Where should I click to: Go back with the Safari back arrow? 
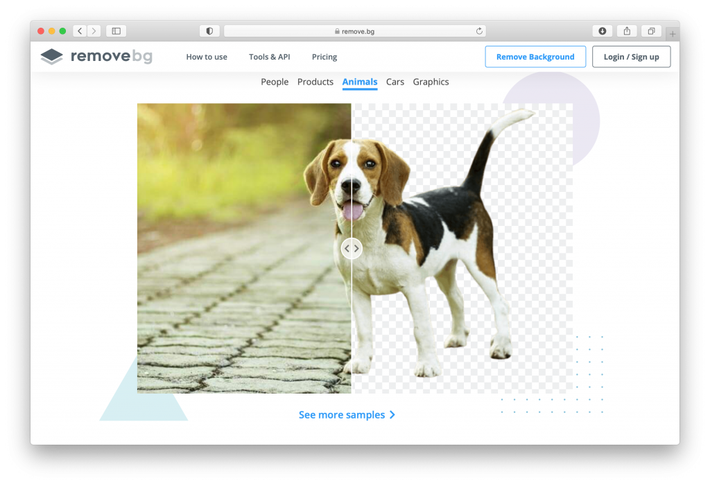pyautogui.click(x=80, y=30)
